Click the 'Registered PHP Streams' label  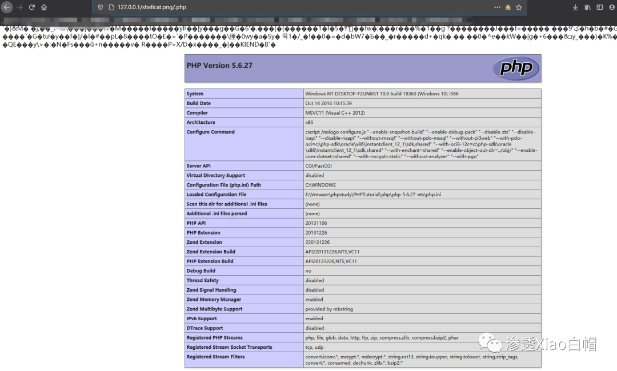tap(214, 337)
